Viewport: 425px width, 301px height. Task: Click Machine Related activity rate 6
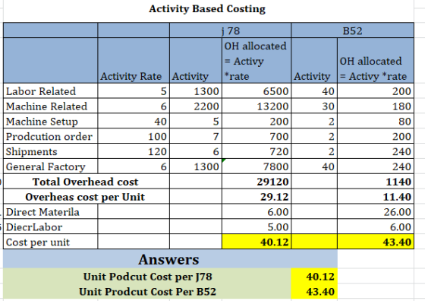click(134, 106)
